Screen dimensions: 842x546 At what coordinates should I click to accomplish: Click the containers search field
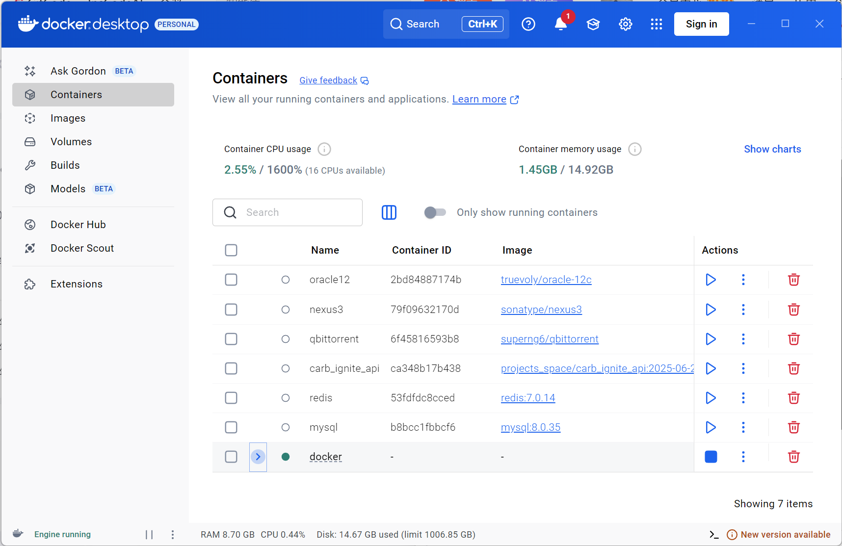(294, 212)
